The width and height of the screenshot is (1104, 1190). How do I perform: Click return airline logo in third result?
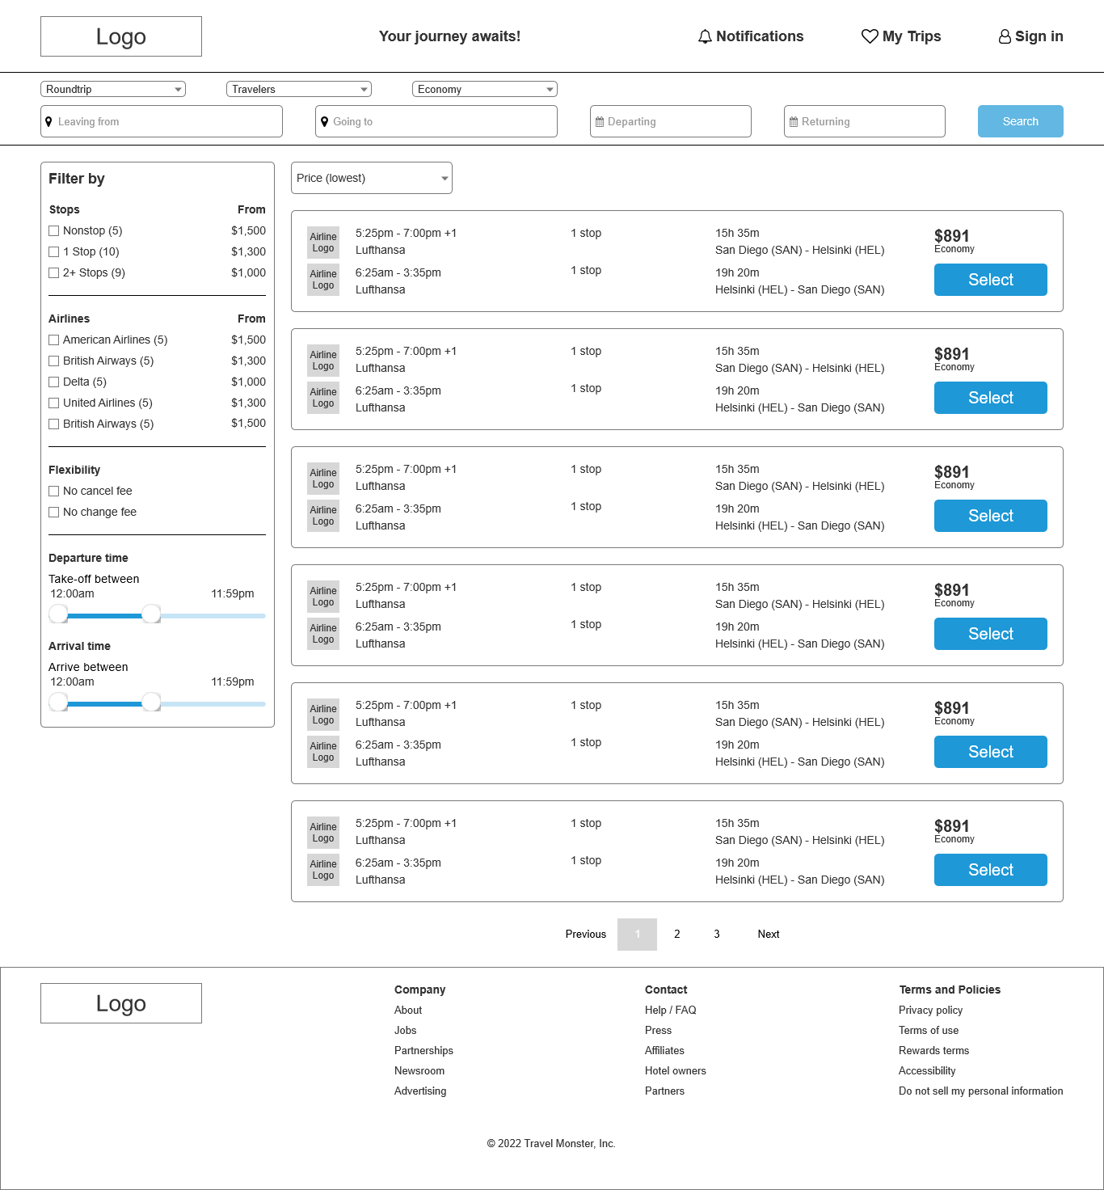[x=323, y=516]
